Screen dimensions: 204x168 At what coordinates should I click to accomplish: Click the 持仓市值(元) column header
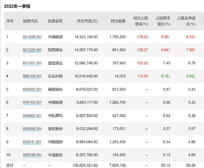(87, 21)
